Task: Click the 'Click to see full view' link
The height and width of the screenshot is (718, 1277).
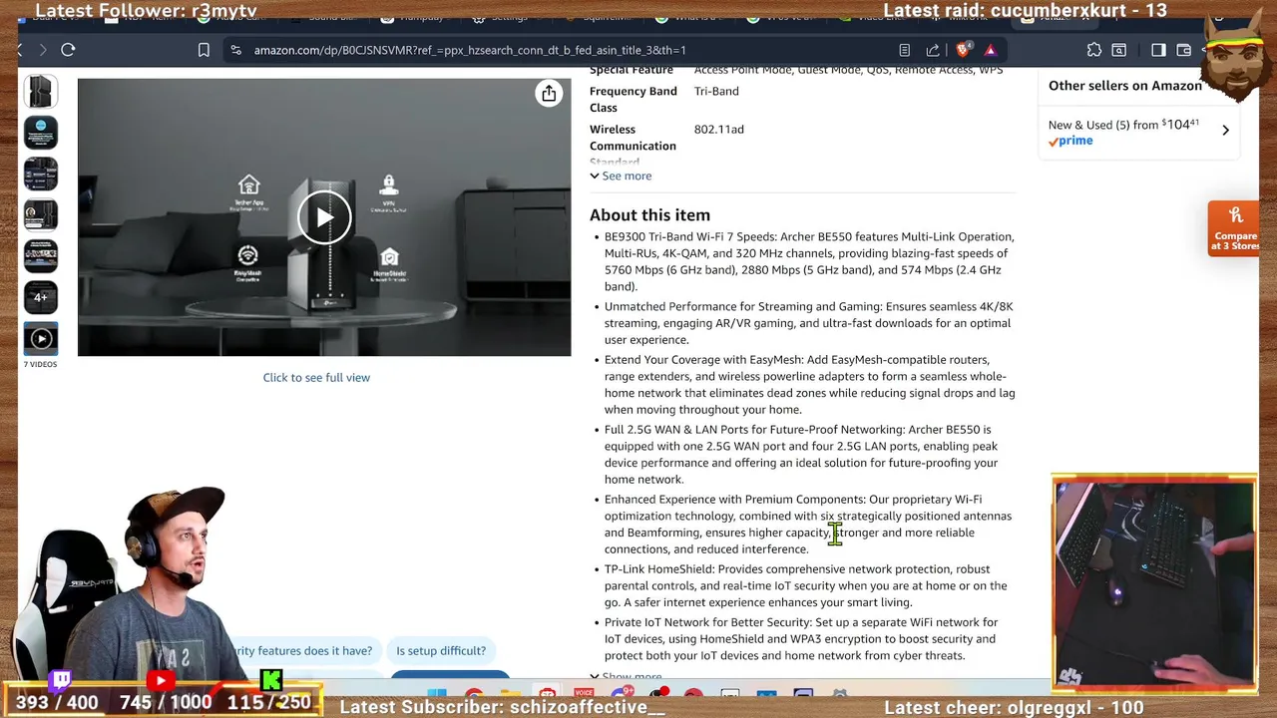Action: pos(316,378)
